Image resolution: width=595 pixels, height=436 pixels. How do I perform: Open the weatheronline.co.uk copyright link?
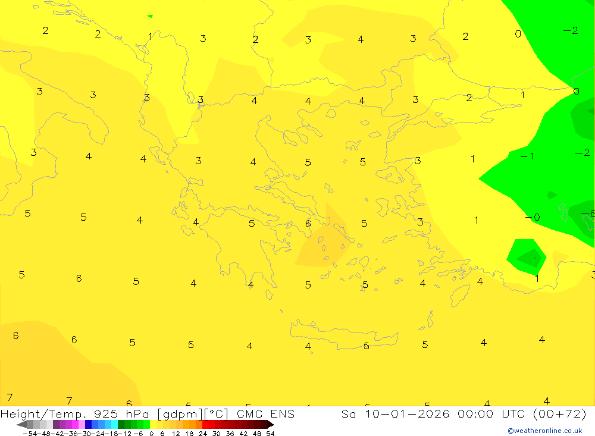(x=545, y=431)
